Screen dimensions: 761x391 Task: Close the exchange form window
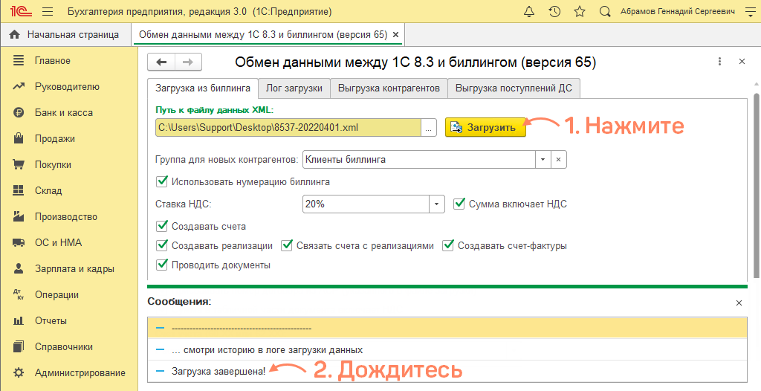tap(742, 62)
